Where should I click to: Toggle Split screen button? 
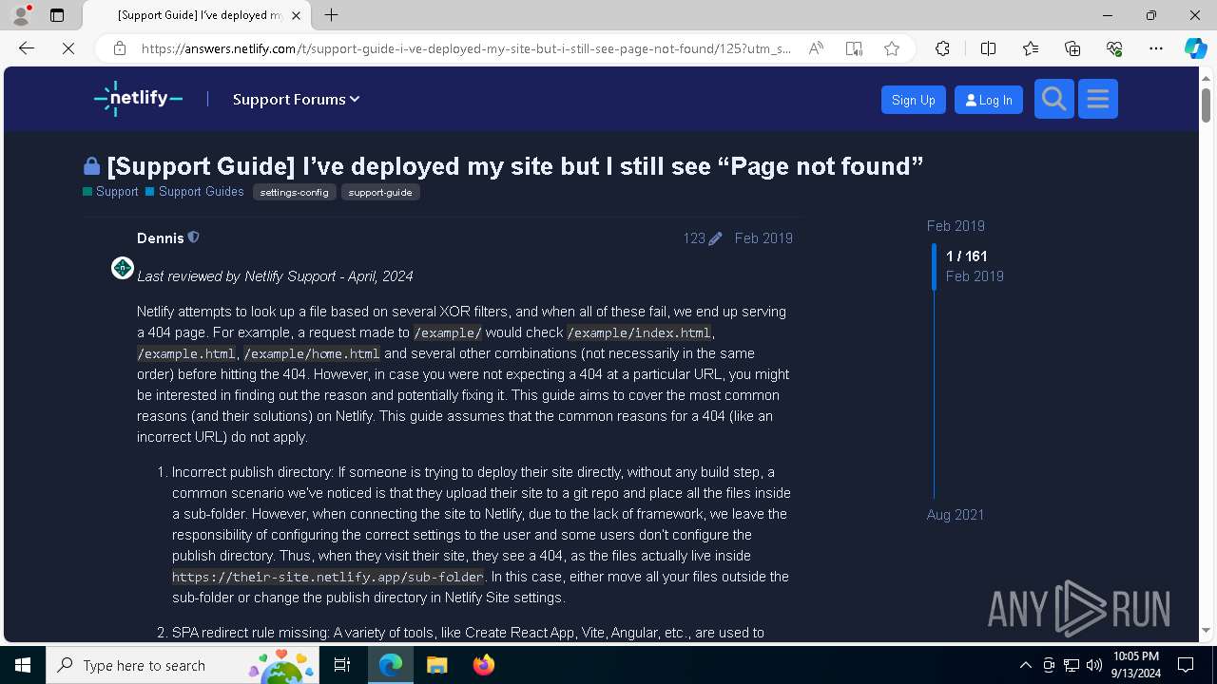coord(988,48)
